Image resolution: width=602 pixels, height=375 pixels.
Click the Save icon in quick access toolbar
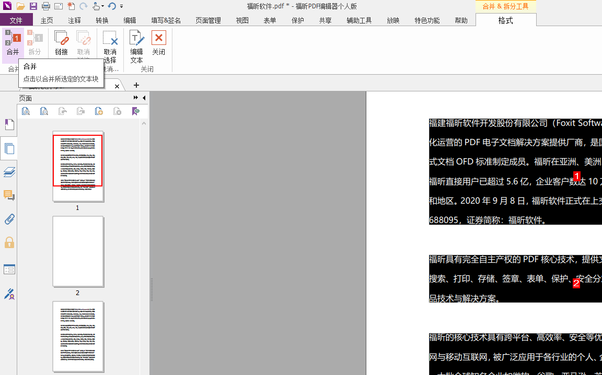[x=33, y=6]
